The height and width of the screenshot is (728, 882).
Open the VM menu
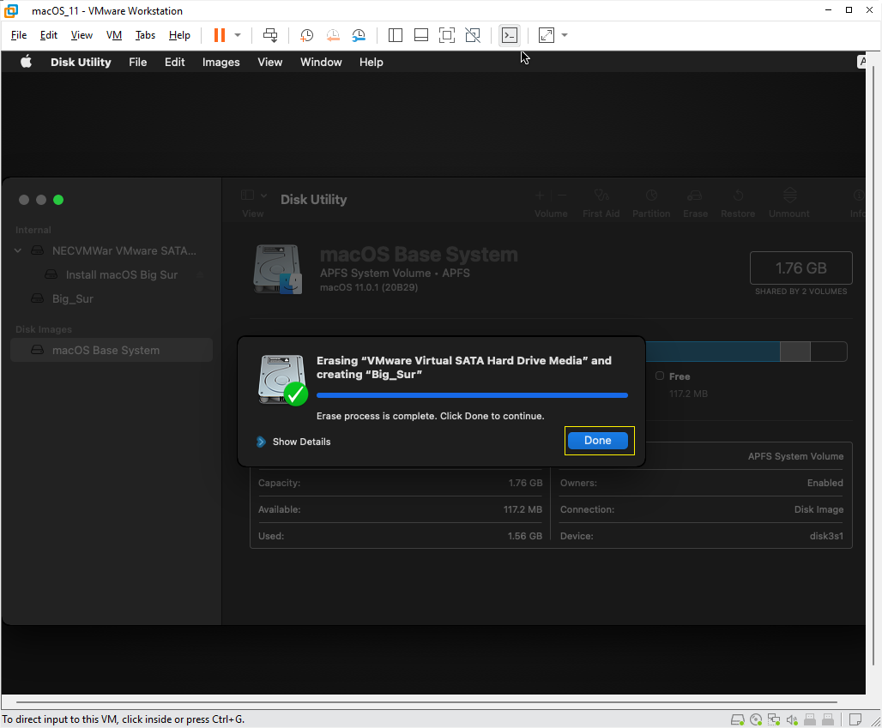[x=114, y=35]
